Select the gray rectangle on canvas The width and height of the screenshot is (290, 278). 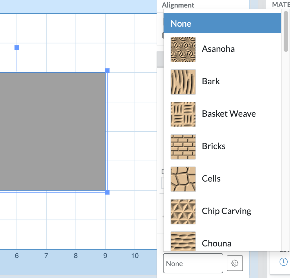click(x=52, y=131)
